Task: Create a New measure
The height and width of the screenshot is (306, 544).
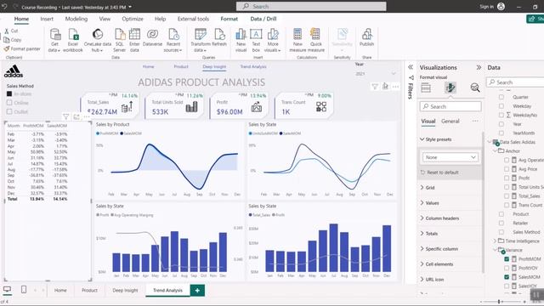Action: [x=297, y=40]
